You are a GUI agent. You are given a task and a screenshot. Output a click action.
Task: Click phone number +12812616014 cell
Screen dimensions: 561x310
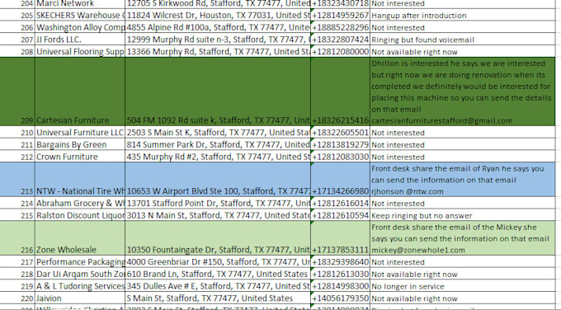pyautogui.click(x=340, y=203)
